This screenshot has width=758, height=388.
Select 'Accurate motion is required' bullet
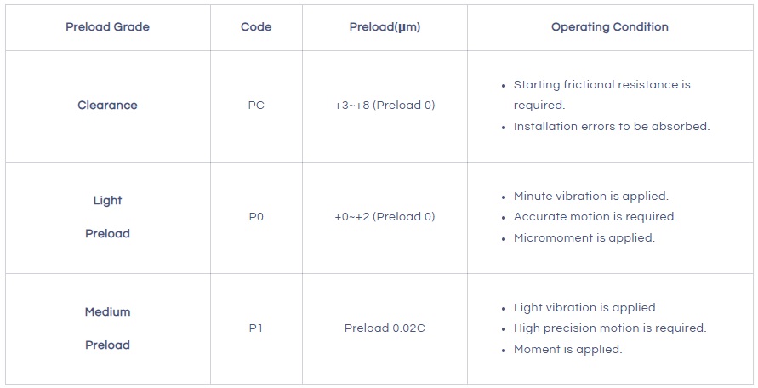pyautogui.click(x=595, y=217)
